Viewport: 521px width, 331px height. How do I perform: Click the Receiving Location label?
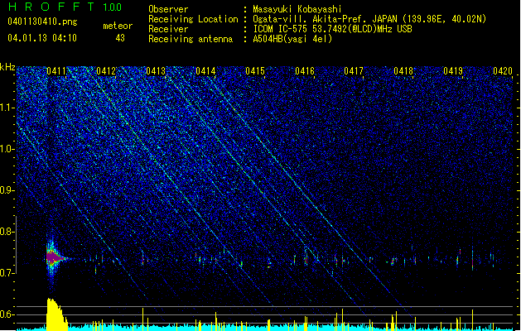tap(193, 19)
